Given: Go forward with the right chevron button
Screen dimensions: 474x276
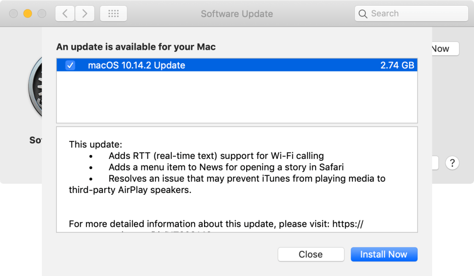Looking at the screenshot, I should [84, 14].
